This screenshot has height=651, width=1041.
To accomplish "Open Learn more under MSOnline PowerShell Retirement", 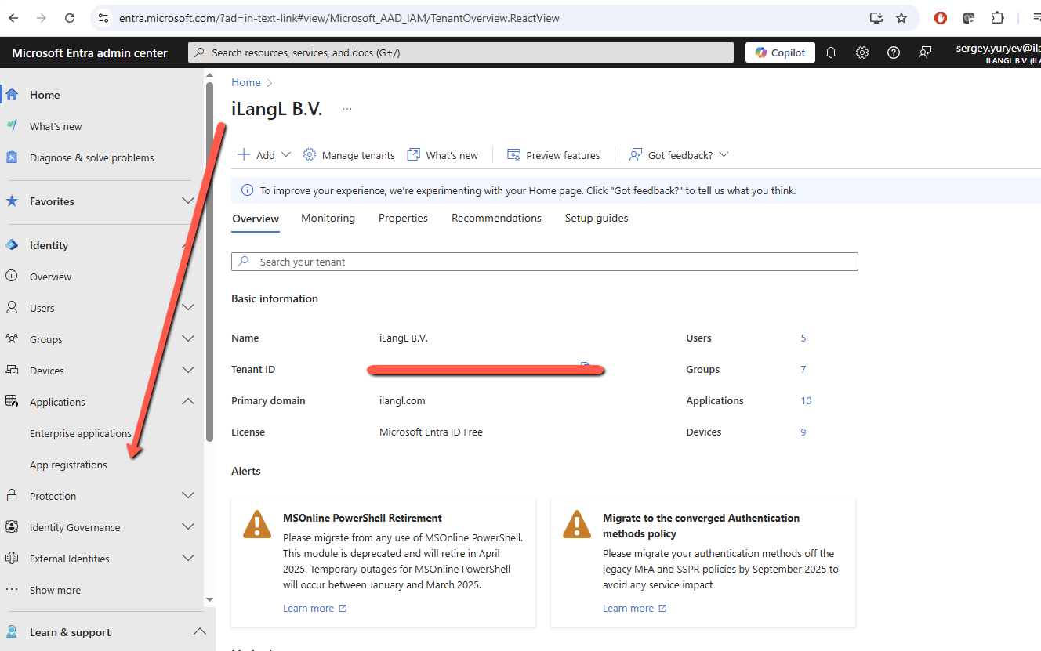I will (x=314, y=609).
